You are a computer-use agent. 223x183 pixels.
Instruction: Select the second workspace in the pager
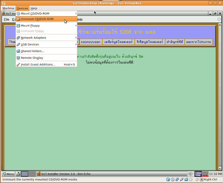tap(32, 174)
